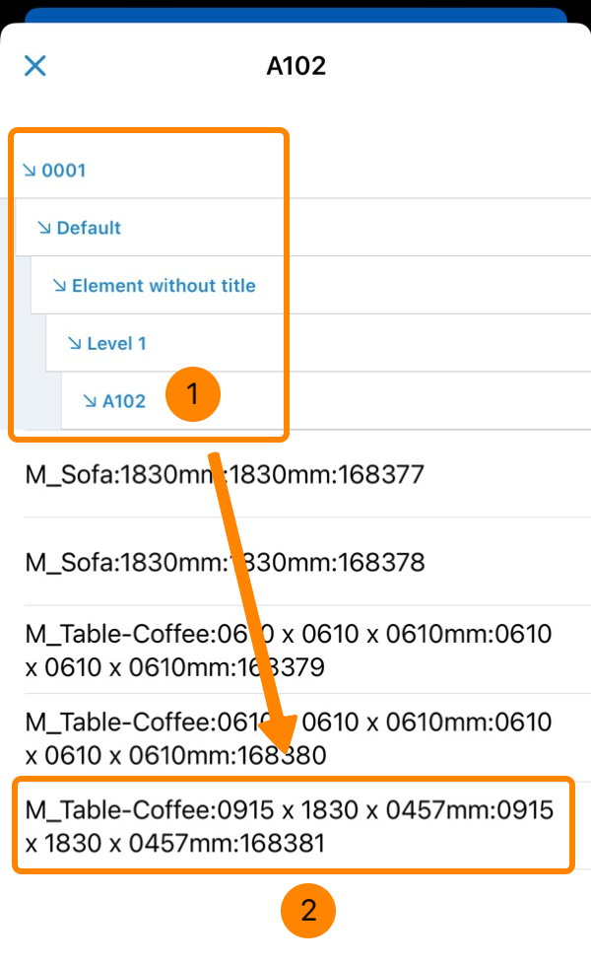
Task: Click the orange number 1 annotation badge
Action: coord(192,394)
